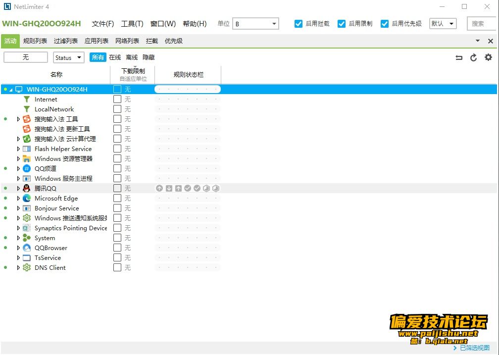Viewport: 499px width, 355px height.
Task: Open the 单位 unit dropdown showing B
Action: (x=255, y=24)
